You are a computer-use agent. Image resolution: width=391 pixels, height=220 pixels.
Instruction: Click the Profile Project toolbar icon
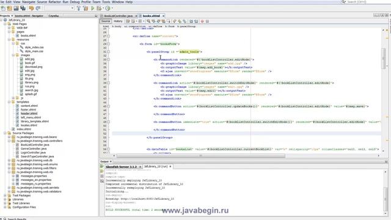pyautogui.click(x=108, y=8)
